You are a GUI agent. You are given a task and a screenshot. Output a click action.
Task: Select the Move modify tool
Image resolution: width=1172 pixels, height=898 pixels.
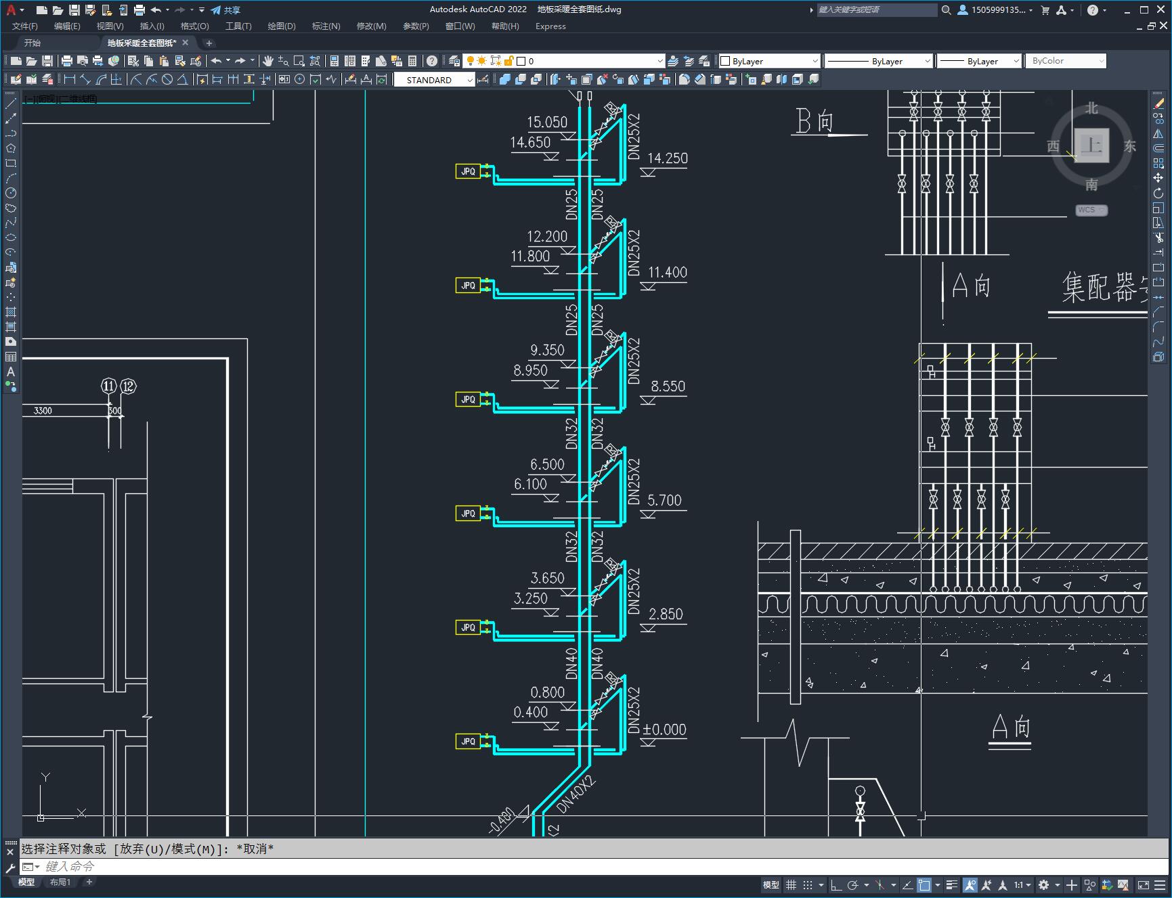pos(1158,178)
